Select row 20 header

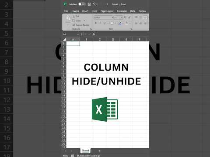tap(63, 119)
